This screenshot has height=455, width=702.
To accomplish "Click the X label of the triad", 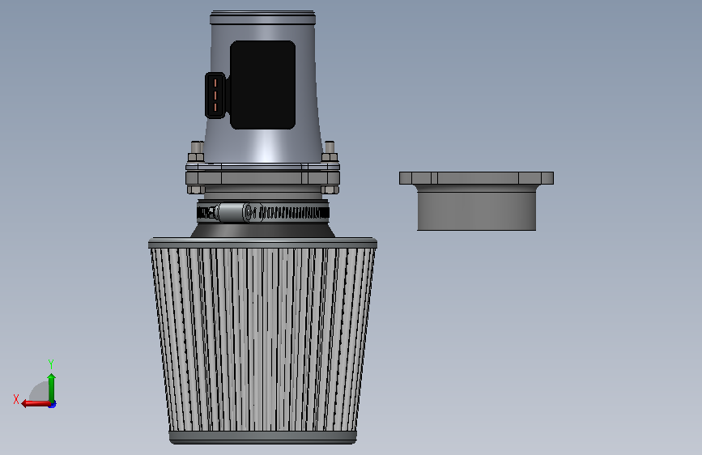I will 16,399.
